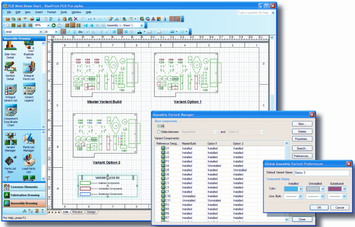The height and width of the screenshot is (227, 355).
Task: Open the MasterBuild delta dropdown
Action: tap(217, 132)
